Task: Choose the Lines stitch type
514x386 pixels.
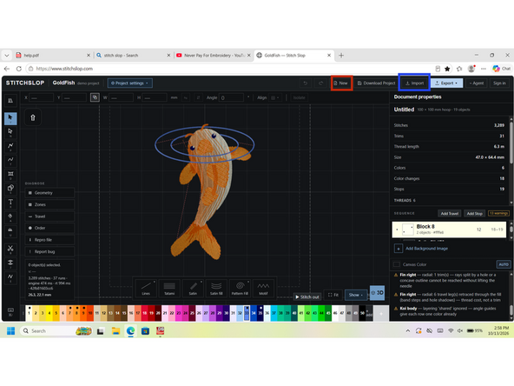Action: (x=146, y=288)
